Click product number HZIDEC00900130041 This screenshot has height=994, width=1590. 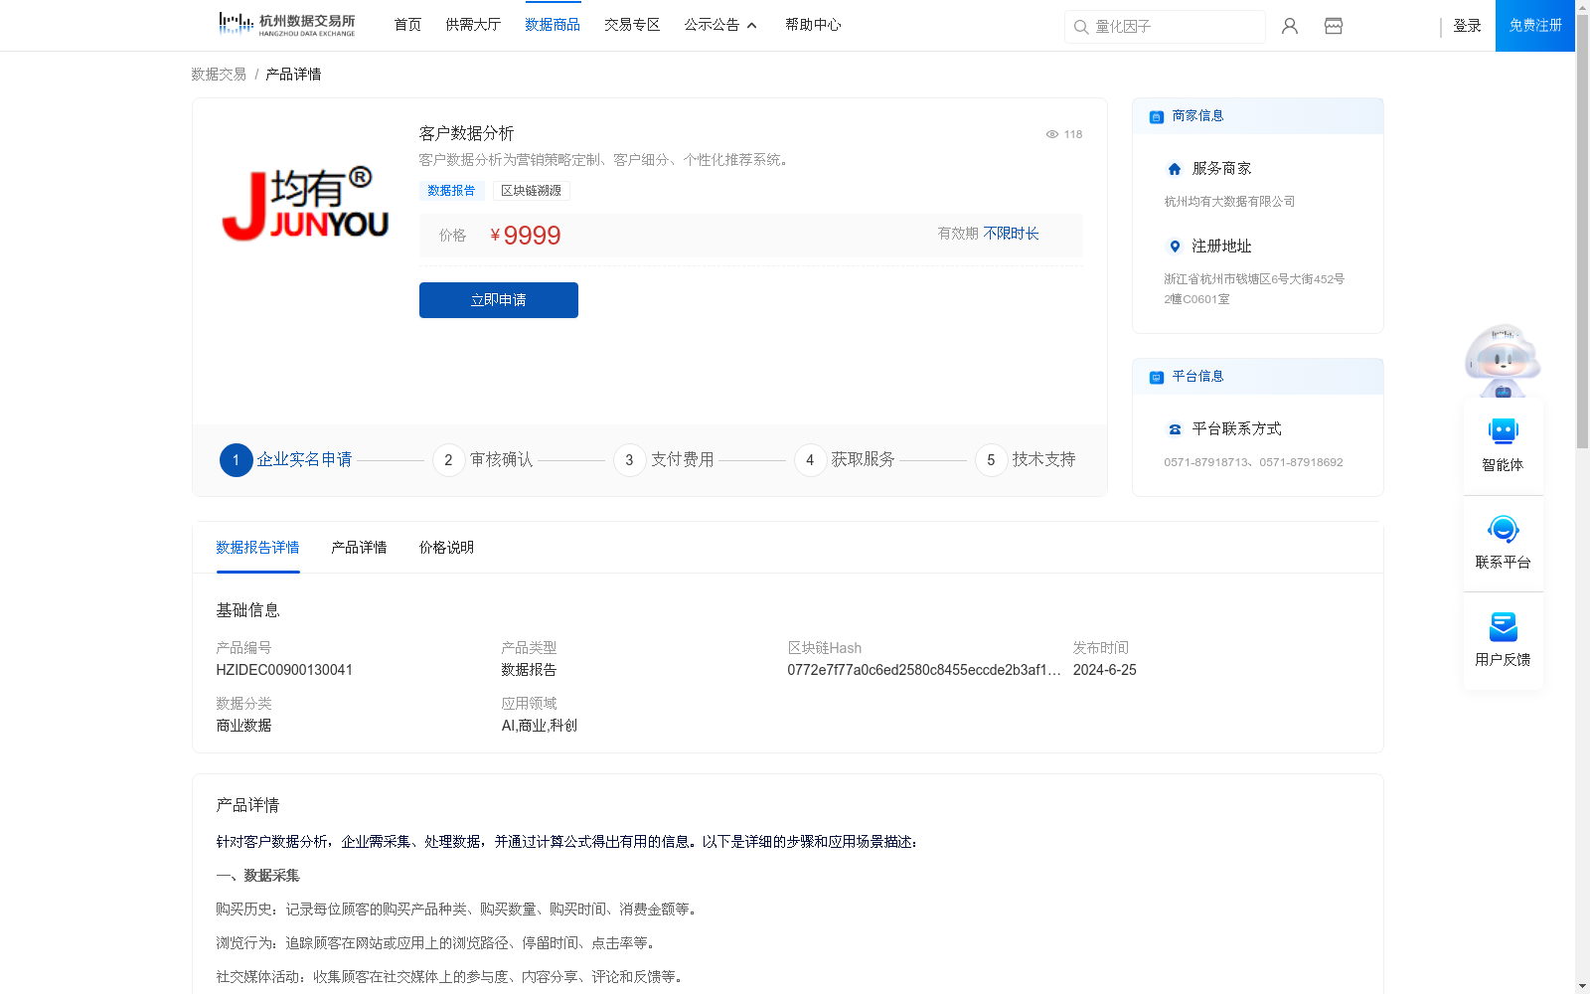pos(284,670)
